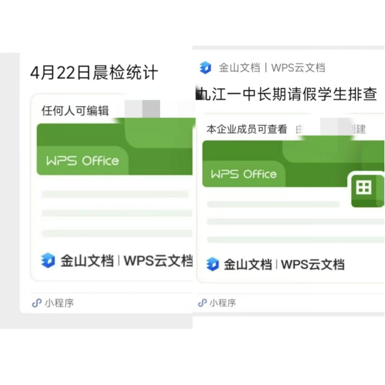Click the mini program link icon under the left card
Viewport: 385px width, 385px height.
coord(37,303)
